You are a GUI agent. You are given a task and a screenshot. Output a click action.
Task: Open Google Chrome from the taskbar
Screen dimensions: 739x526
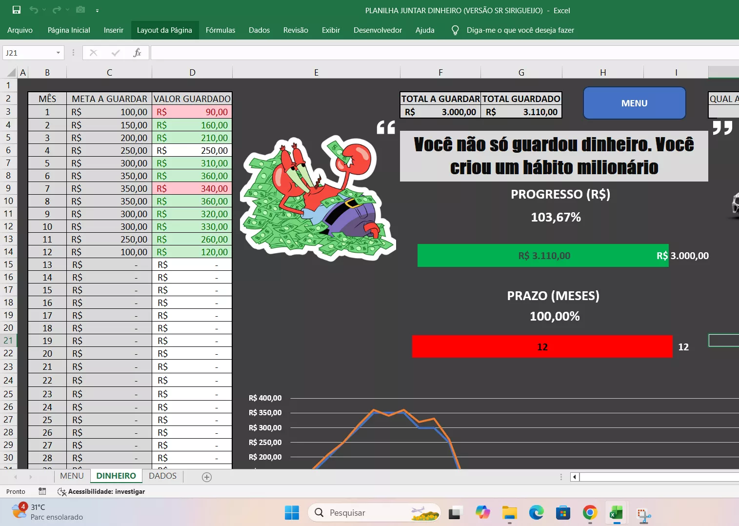tap(590, 512)
